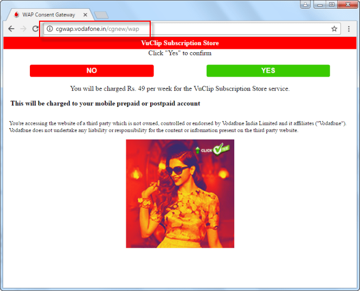This screenshot has height=291, width=360.
Task: Open the Chrome three-dot menu
Action: pos(349,29)
